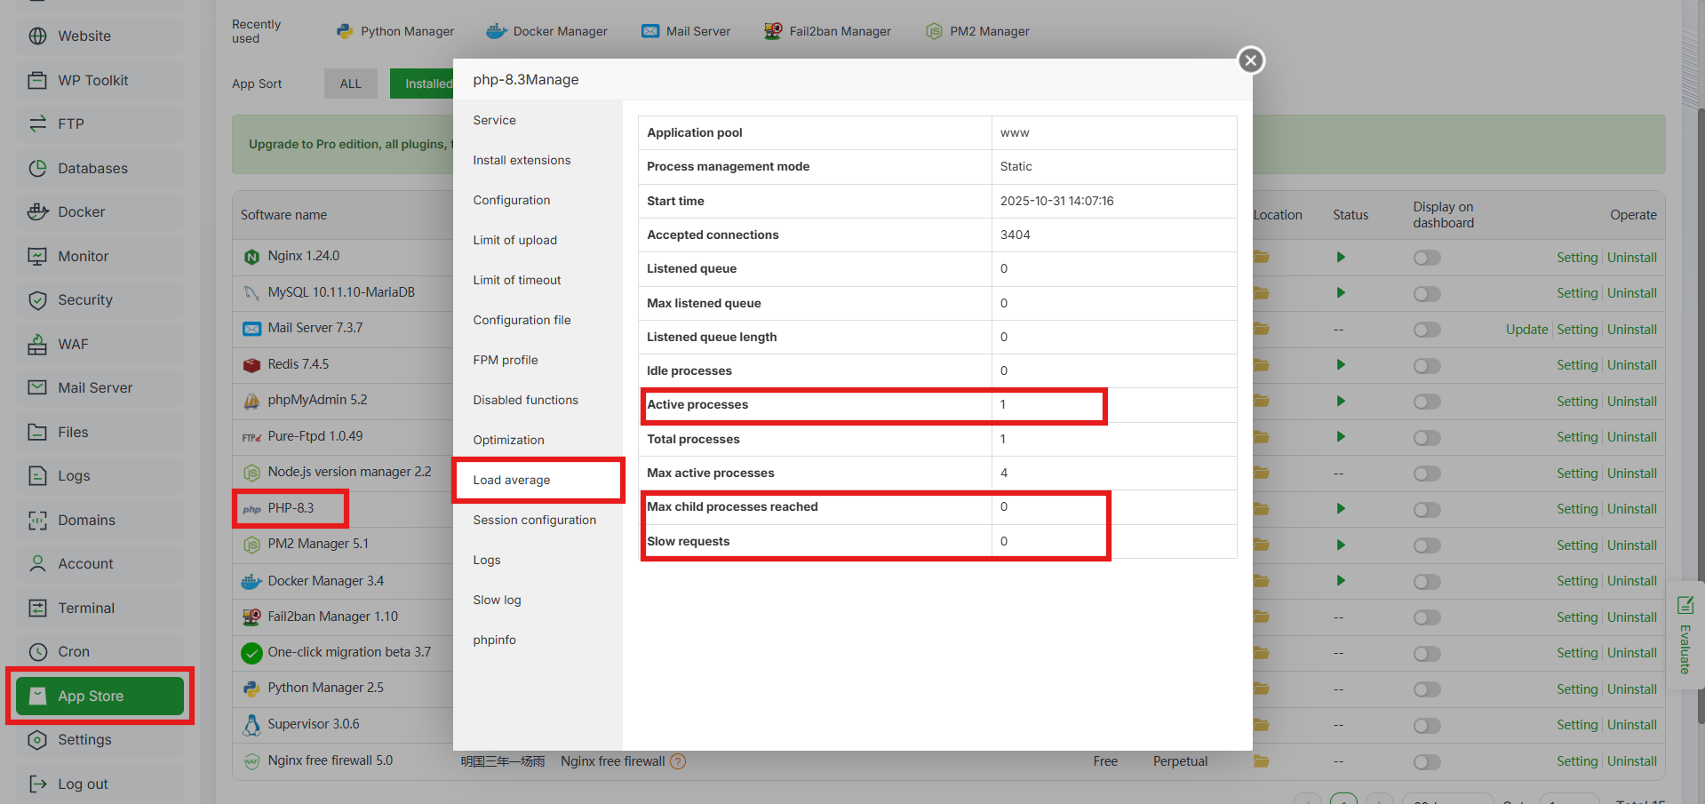Click the Redis 7.4.5 row icon
This screenshot has height=804, width=1705.
[251, 364]
